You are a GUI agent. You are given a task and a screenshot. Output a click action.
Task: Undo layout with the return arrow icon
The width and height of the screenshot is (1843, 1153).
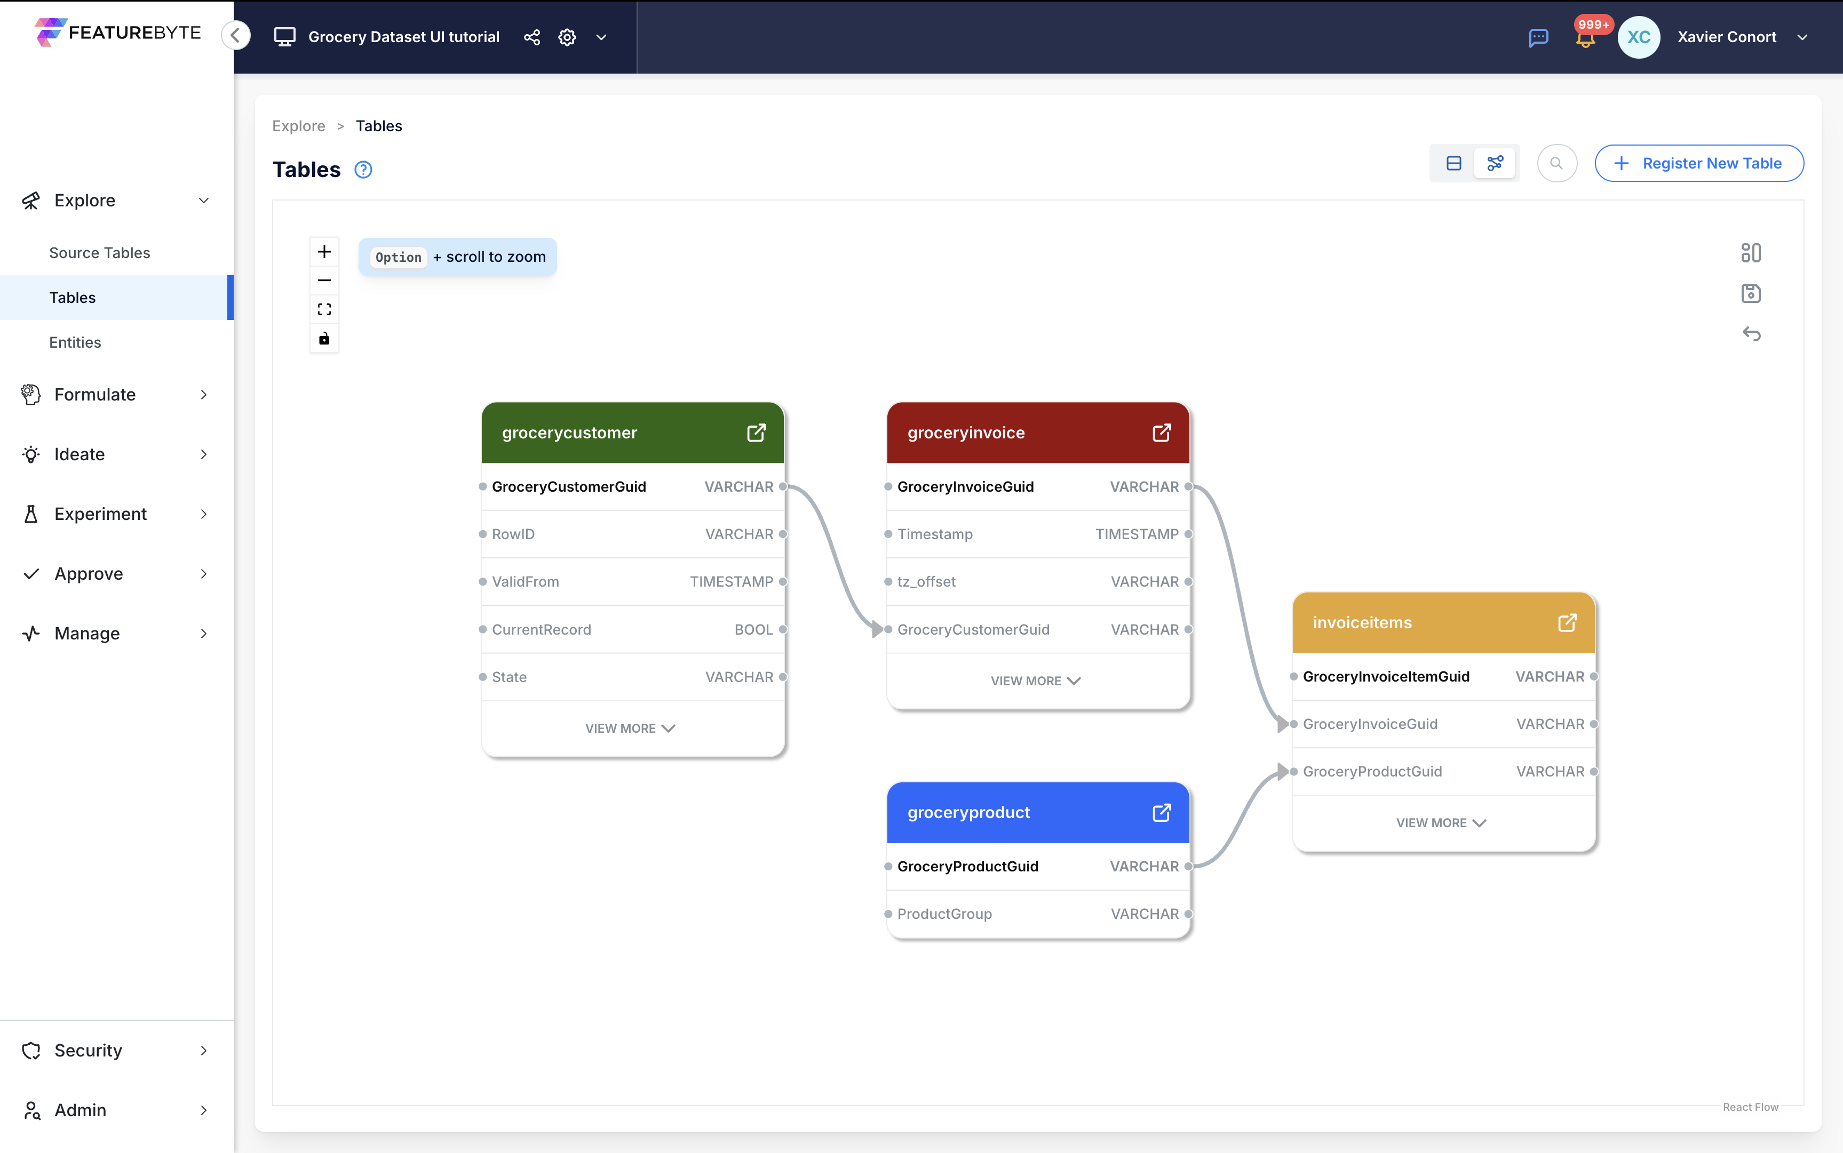(1751, 334)
